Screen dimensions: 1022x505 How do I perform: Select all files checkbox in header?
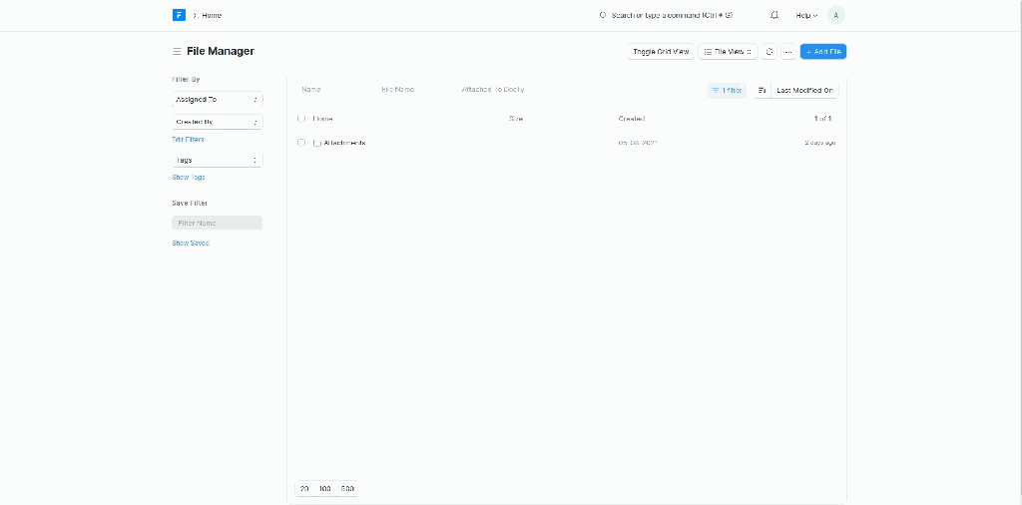tap(301, 119)
